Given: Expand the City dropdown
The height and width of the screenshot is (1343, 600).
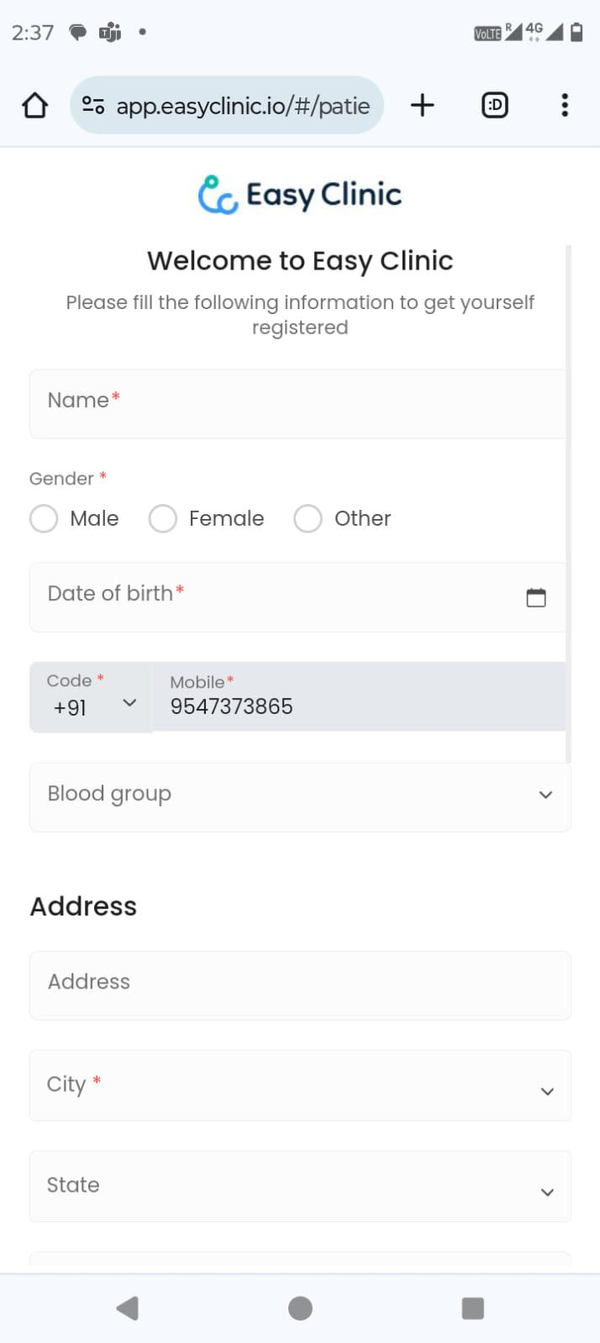Looking at the screenshot, I should [300, 1085].
